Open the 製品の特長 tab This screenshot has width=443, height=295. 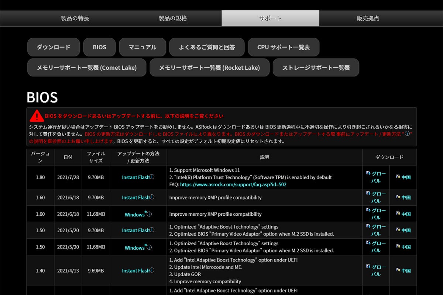tap(75, 18)
